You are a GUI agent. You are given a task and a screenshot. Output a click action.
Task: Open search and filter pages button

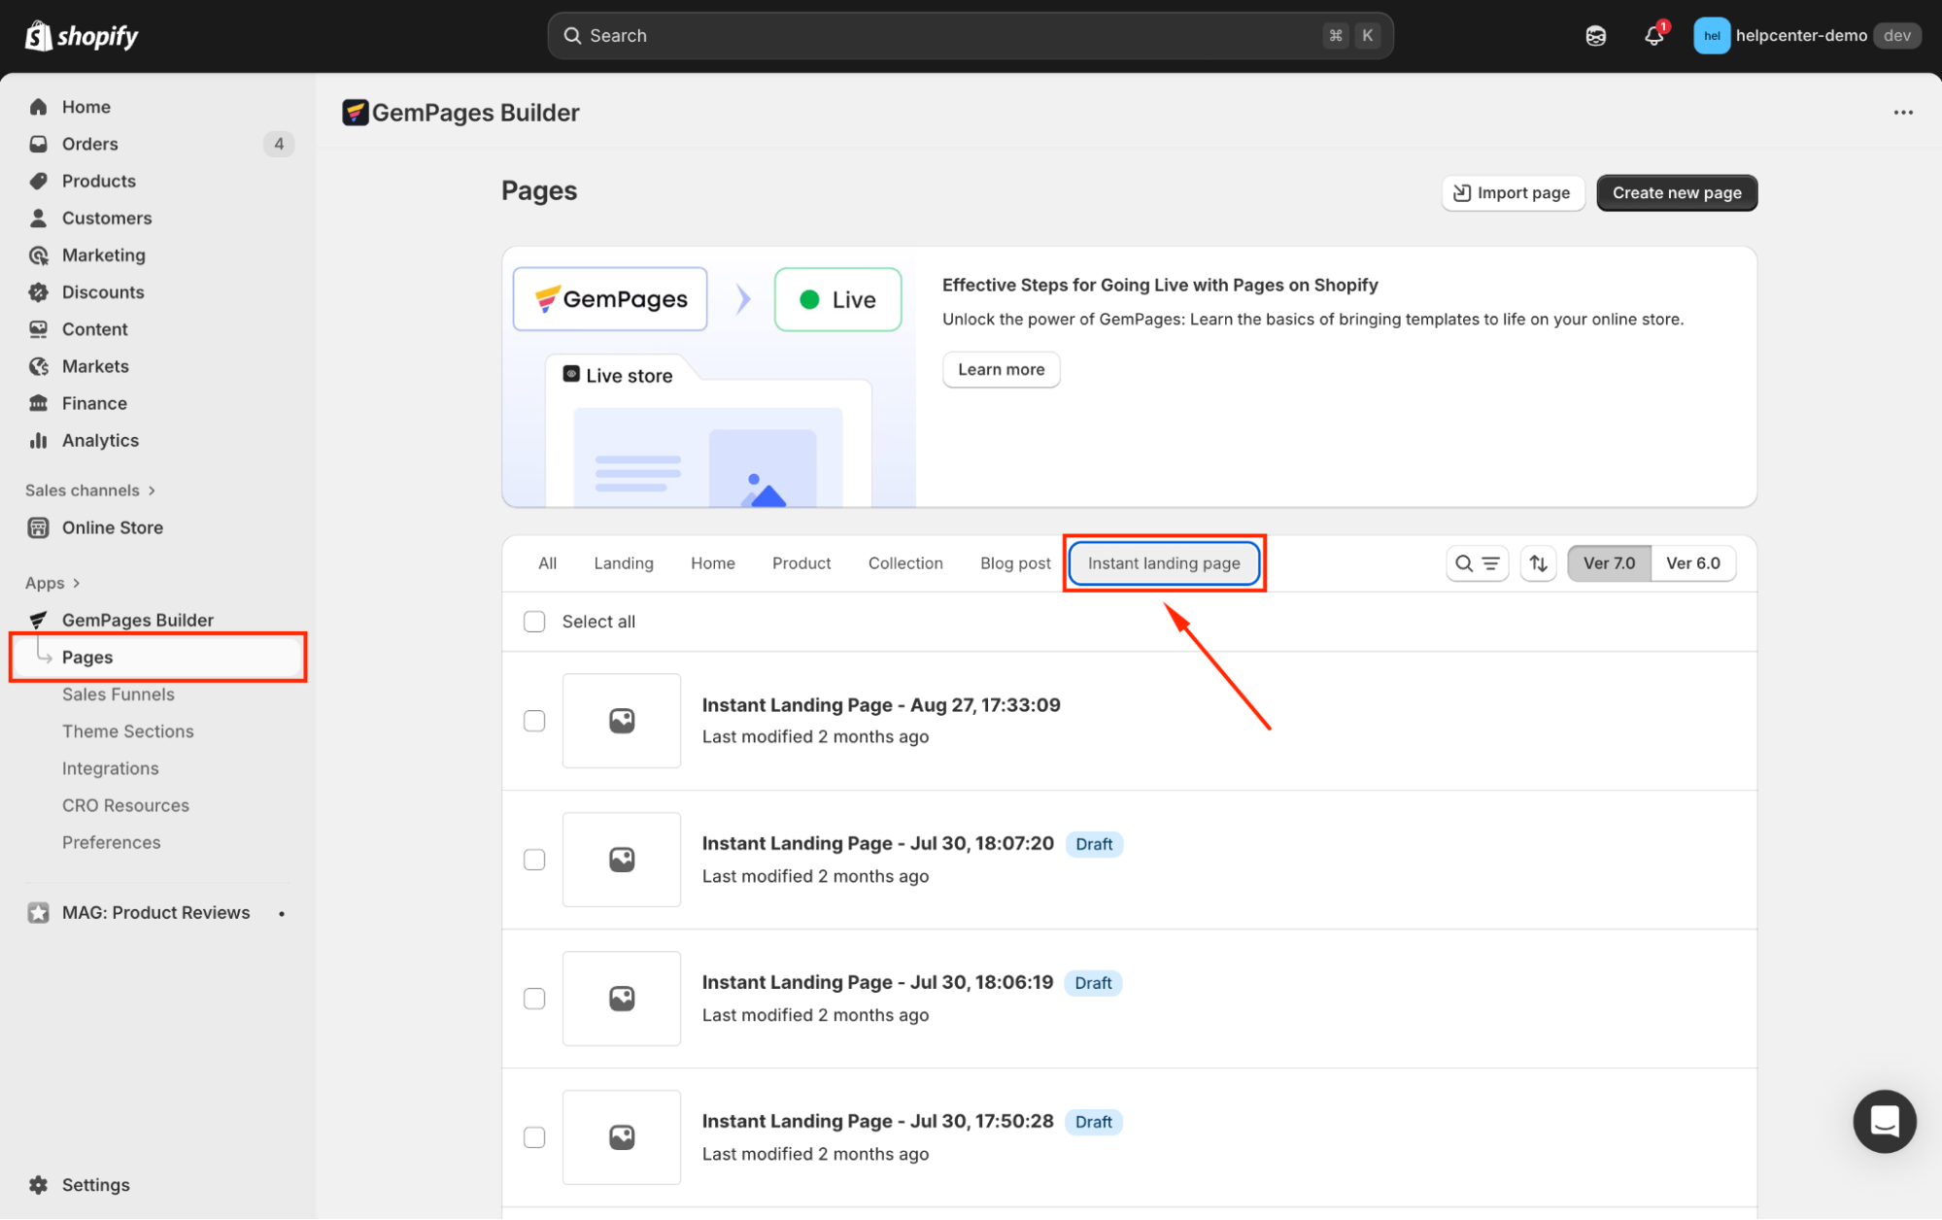point(1477,563)
